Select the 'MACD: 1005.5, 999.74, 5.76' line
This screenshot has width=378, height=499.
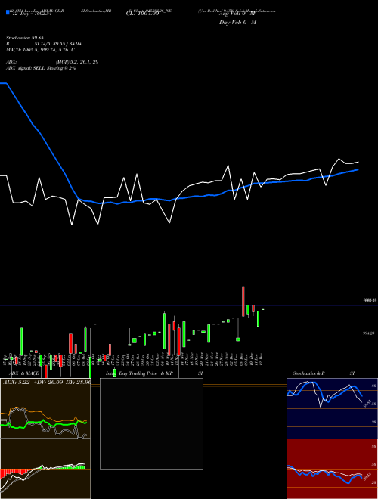[x=36, y=50]
